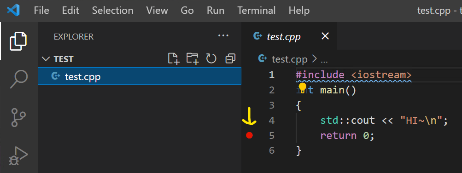Screen dimensions: 462x173
Task: Open the Run menu
Action: 216,11
